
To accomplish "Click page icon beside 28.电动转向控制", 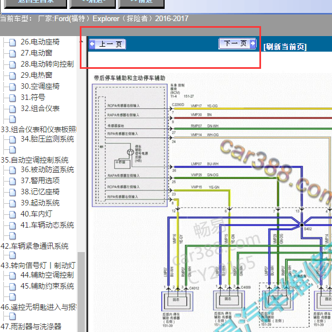I will pos(13,64).
